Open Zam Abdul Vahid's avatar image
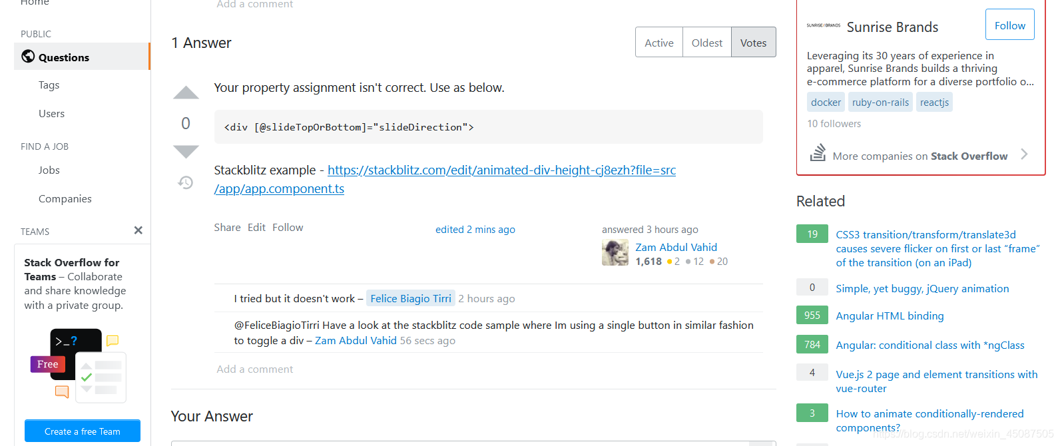The image size is (1060, 446). click(615, 253)
